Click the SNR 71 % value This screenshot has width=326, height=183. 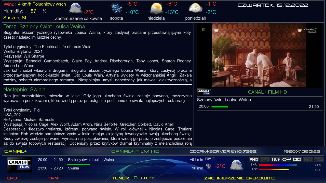coord(318,165)
